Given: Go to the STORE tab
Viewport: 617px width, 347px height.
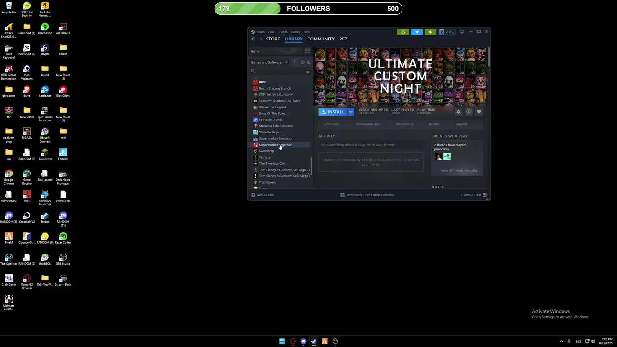Looking at the screenshot, I should pyautogui.click(x=273, y=39).
